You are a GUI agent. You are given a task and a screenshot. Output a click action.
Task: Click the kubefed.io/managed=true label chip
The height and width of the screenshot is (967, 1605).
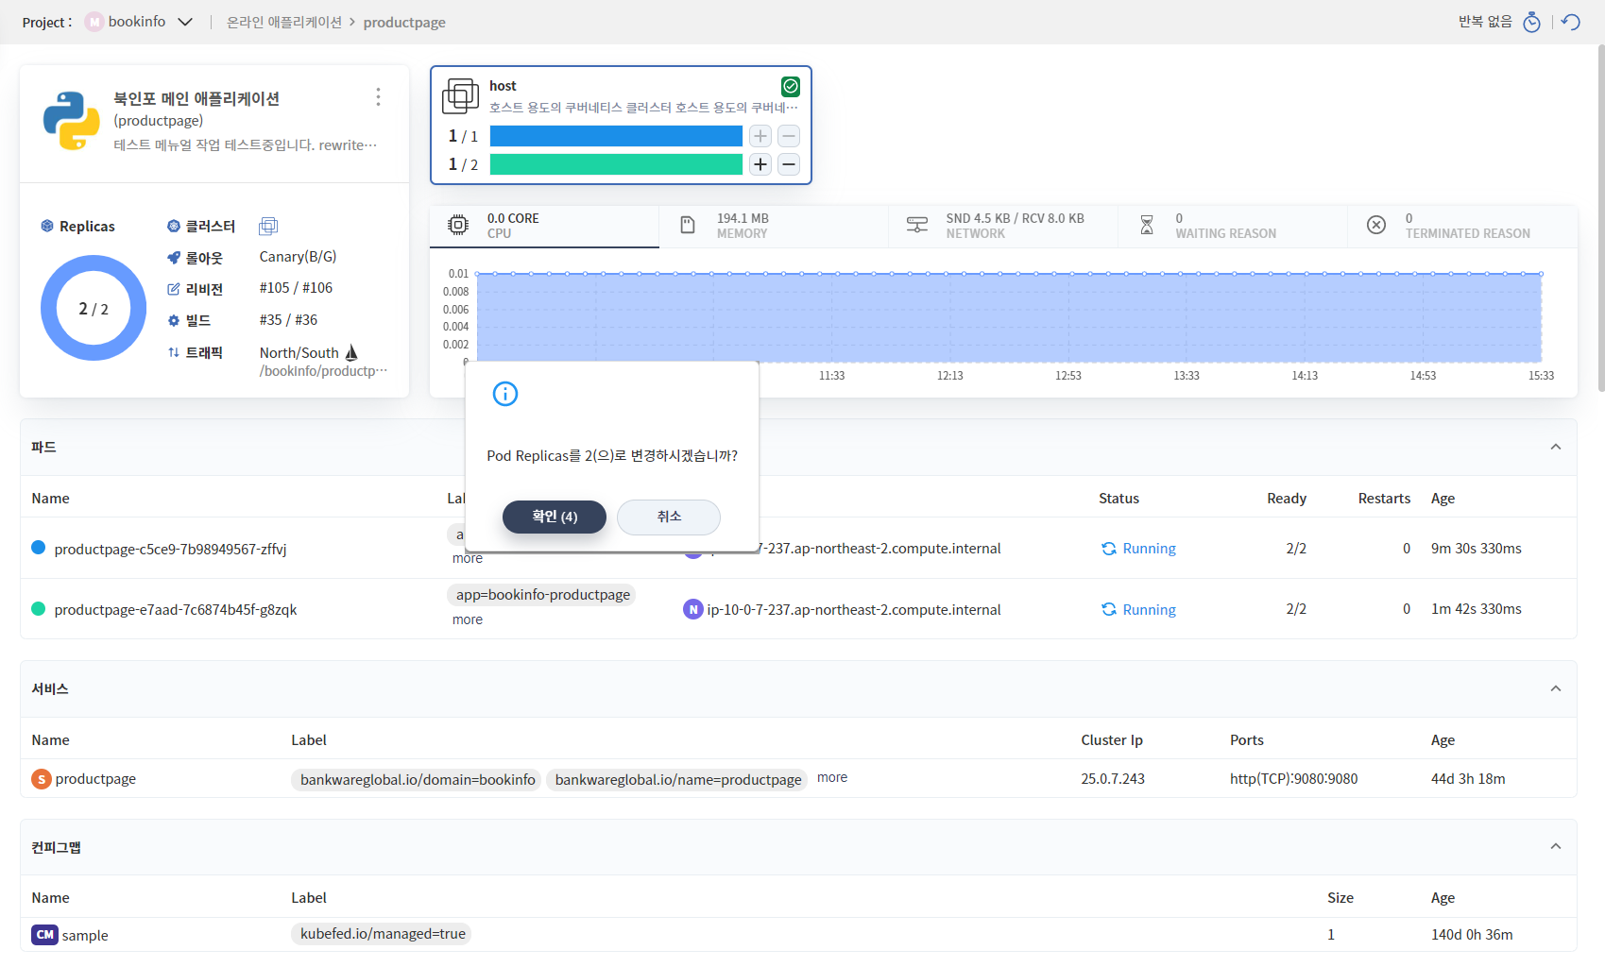(x=383, y=934)
